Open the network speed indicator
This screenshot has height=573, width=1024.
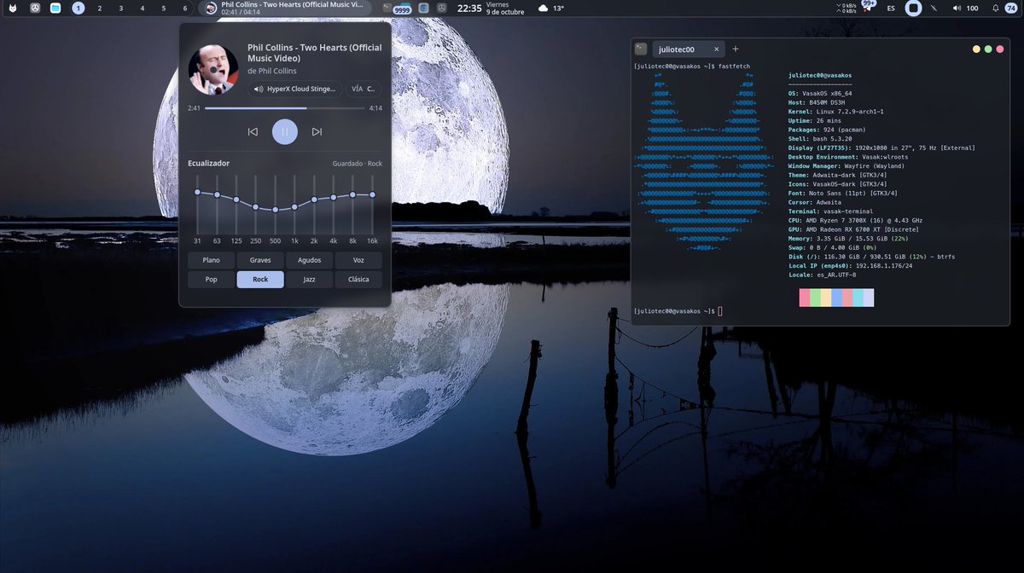click(x=848, y=8)
